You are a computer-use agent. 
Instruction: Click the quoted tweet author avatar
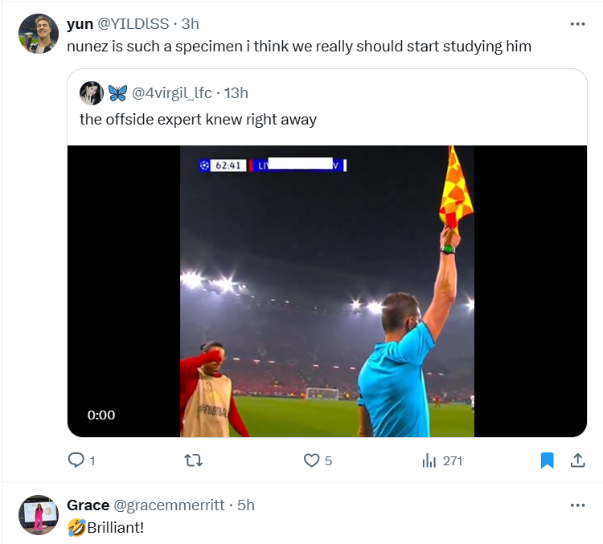[x=91, y=93]
